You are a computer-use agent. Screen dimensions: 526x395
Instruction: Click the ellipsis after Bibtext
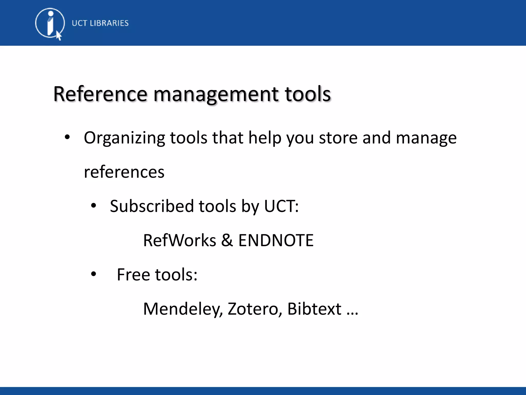coord(352,313)
